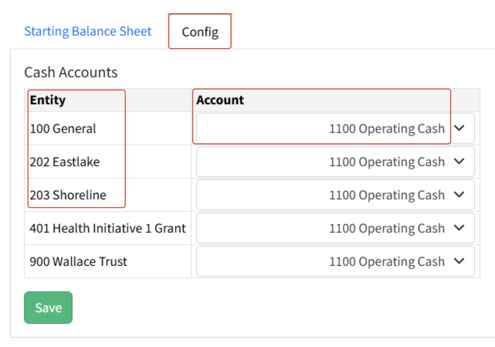Select the 401 Health Initiative 1 Grant cell

pos(108,228)
